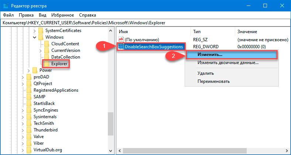Click values pane horizontal scrollbar thumb
The height and width of the screenshot is (155, 291).
[x=185, y=151]
